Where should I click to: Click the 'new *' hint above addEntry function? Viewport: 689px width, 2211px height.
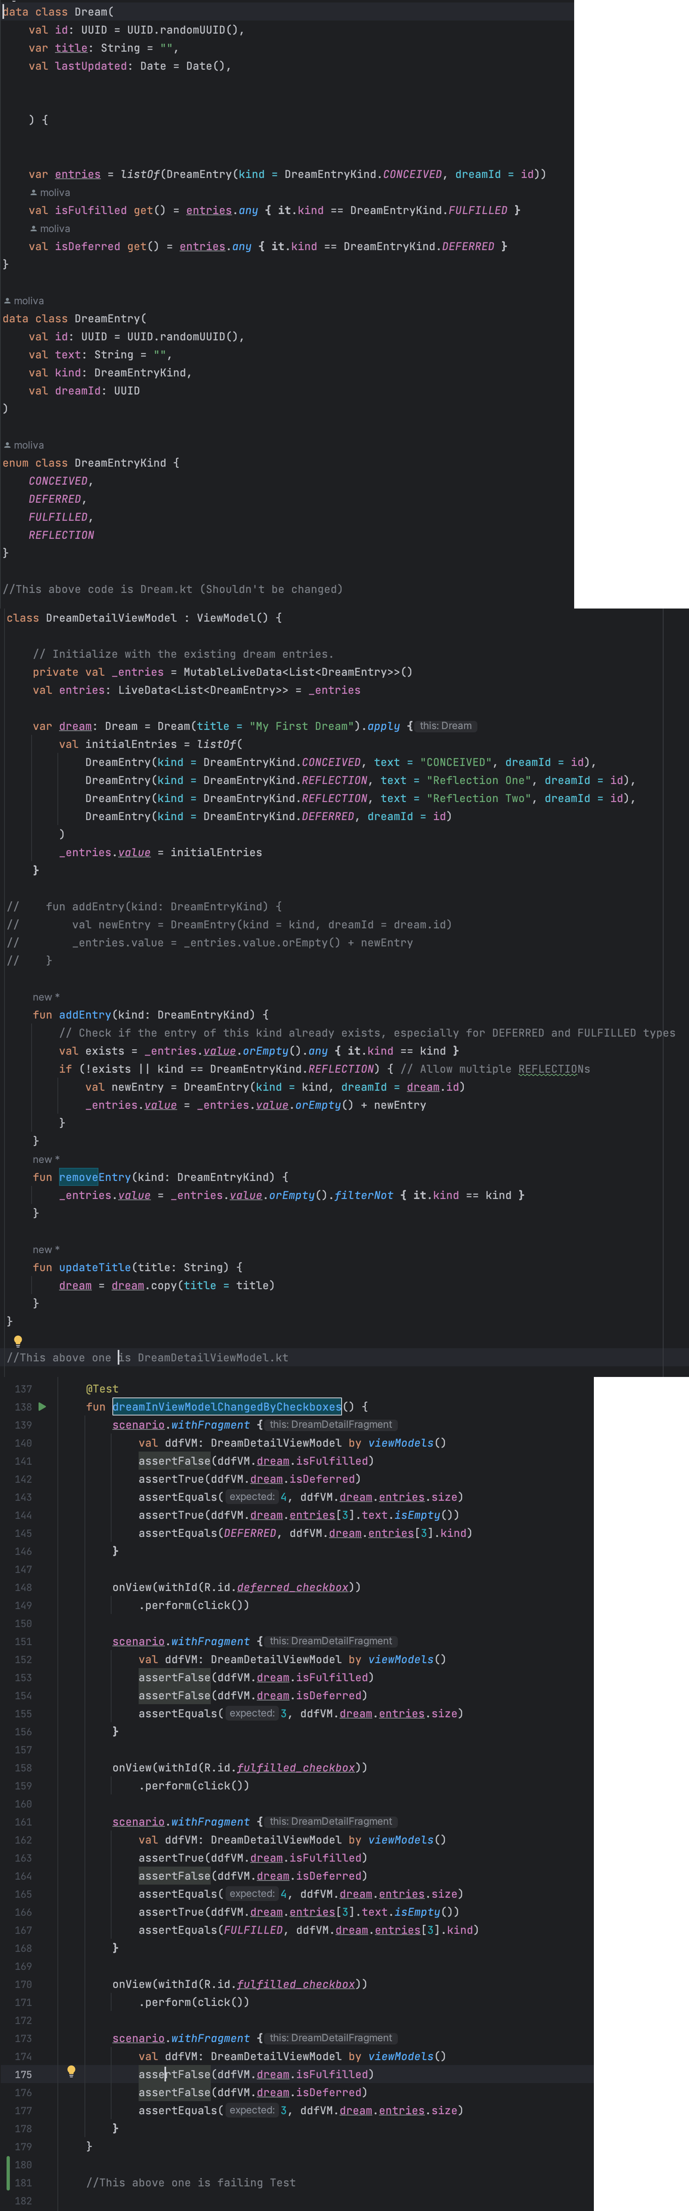coord(46,997)
